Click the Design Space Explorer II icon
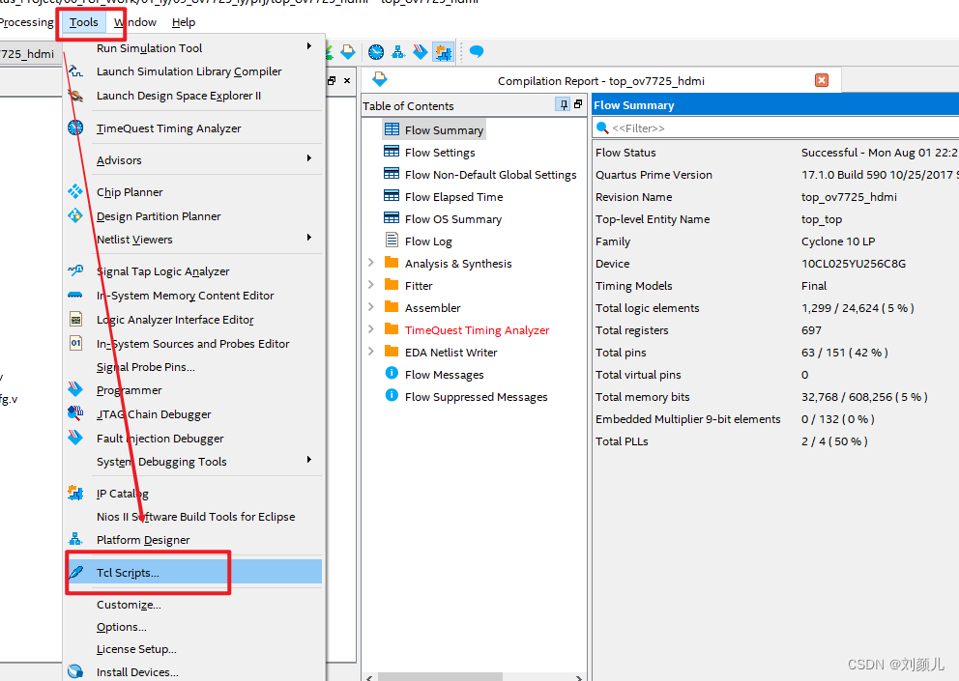The image size is (959, 681). 75,96
